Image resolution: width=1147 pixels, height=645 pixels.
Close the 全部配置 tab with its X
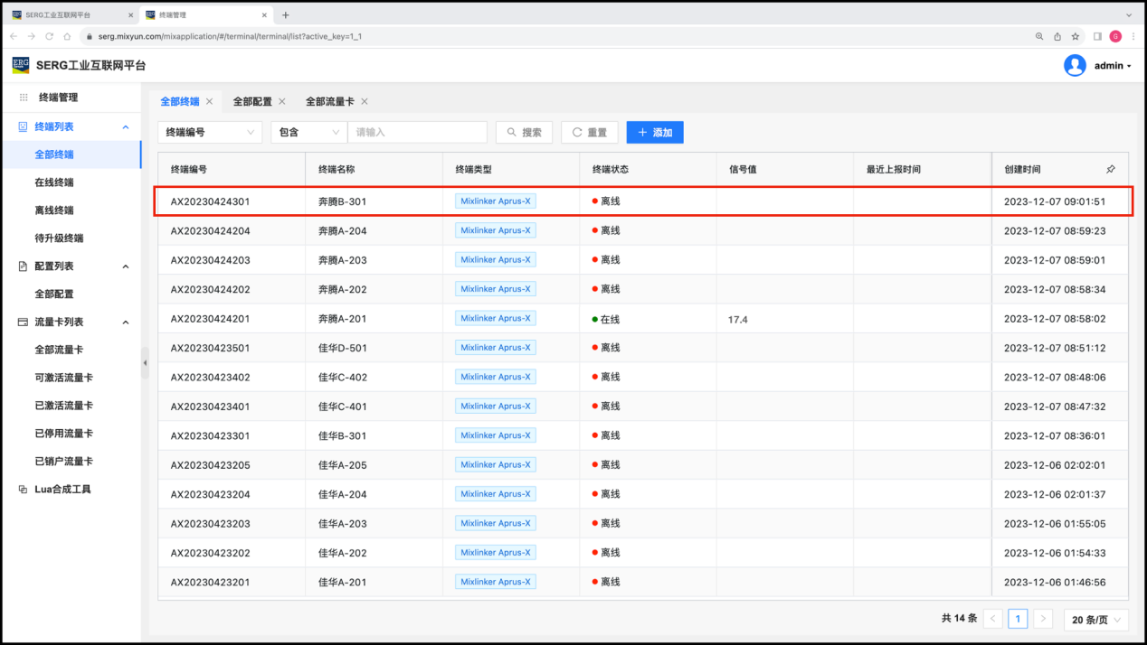pyautogui.click(x=282, y=102)
